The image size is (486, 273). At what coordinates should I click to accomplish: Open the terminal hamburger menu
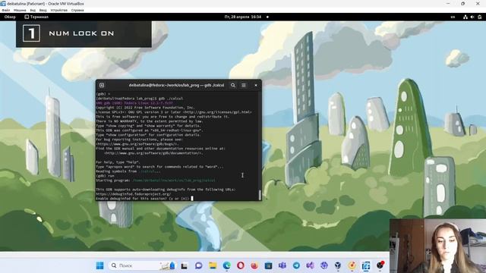[x=244, y=85]
